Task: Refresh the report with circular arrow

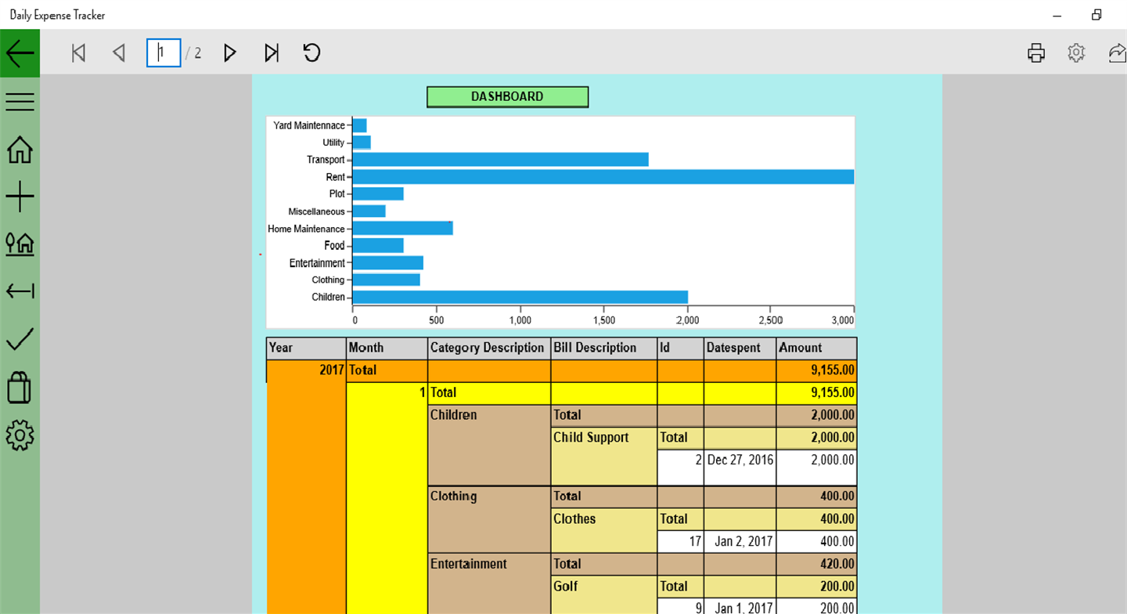Action: (x=312, y=52)
